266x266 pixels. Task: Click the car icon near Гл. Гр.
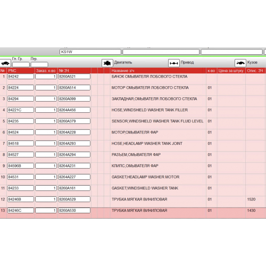[5, 63]
